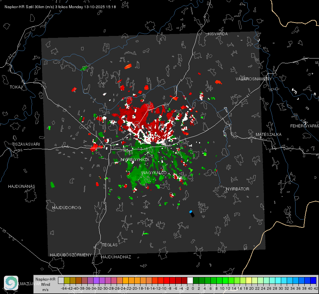This screenshot has height=294, width=319.
Task: Click the MÁTÉSZALKA city label
Action: tap(268, 135)
